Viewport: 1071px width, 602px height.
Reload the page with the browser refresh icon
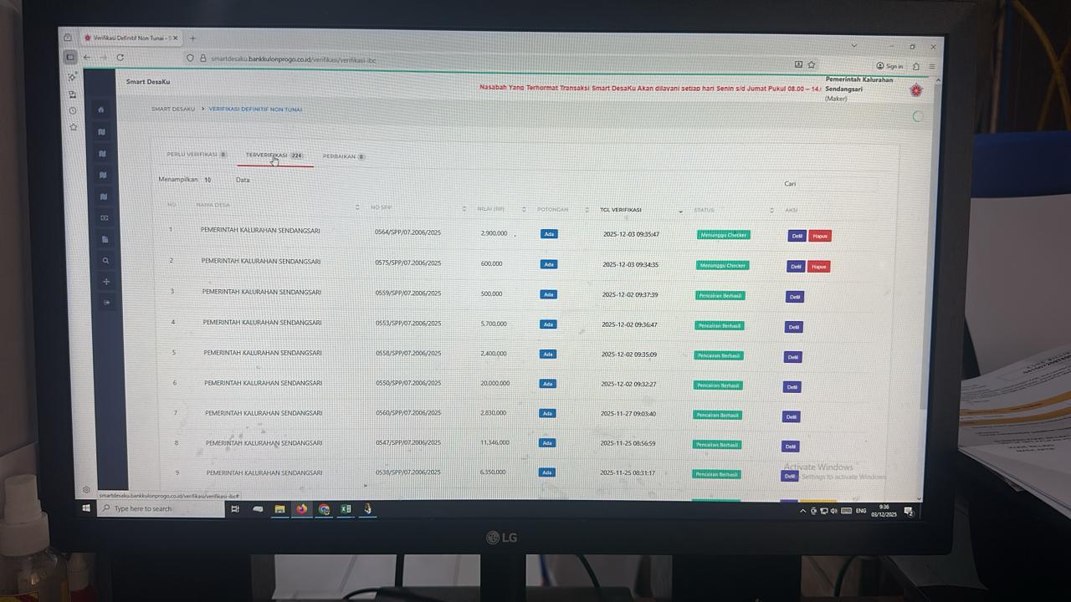pyautogui.click(x=120, y=58)
